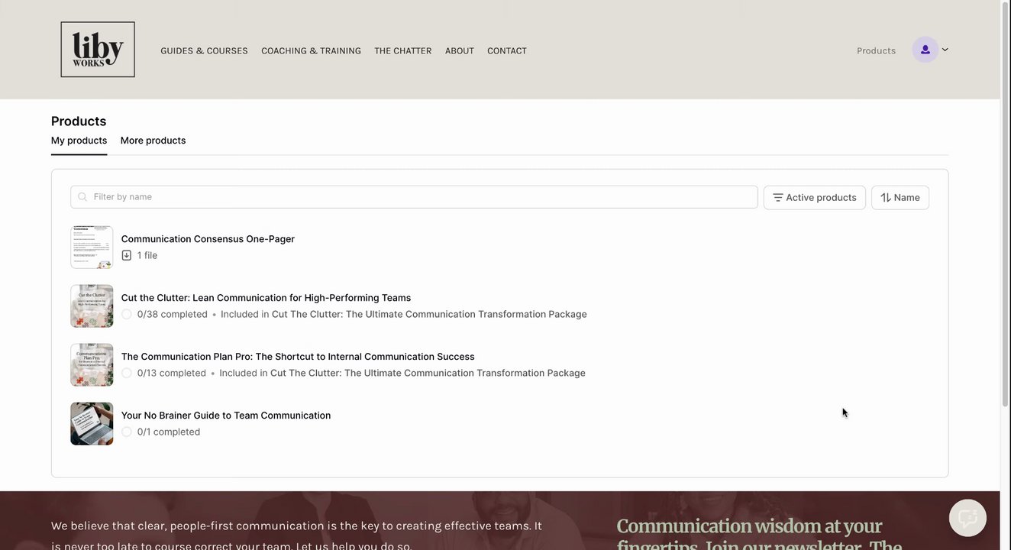Click No Brainer Guide laptop thumbnail
This screenshot has width=1011, height=550.
point(92,423)
